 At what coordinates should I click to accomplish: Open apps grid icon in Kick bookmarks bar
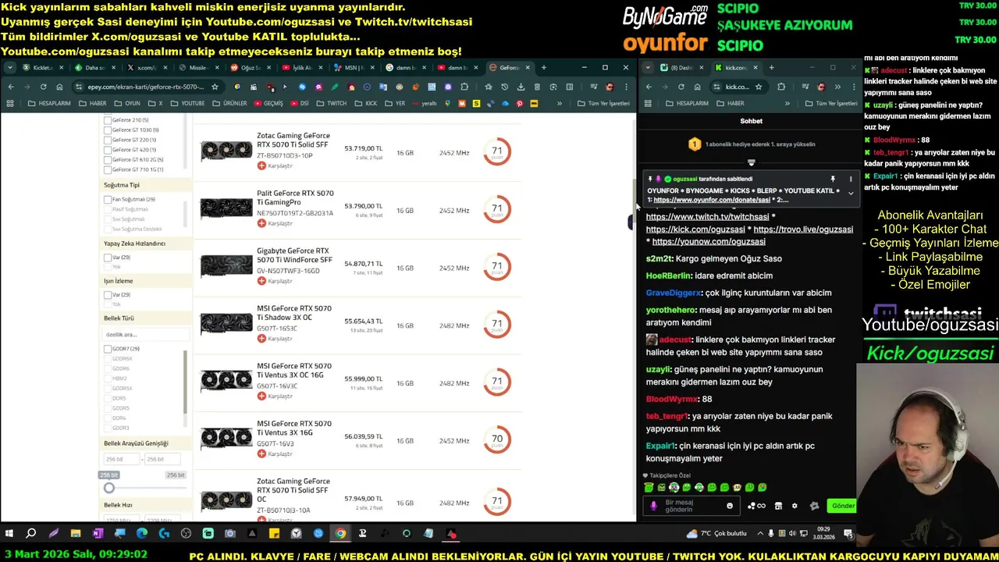(x=649, y=103)
